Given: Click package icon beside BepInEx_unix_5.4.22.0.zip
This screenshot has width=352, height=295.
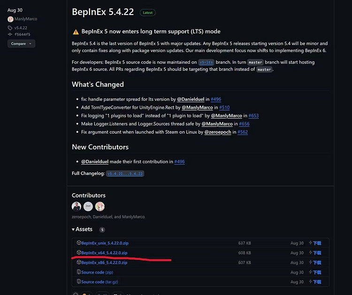Looking at the screenshot, I should point(79,243).
